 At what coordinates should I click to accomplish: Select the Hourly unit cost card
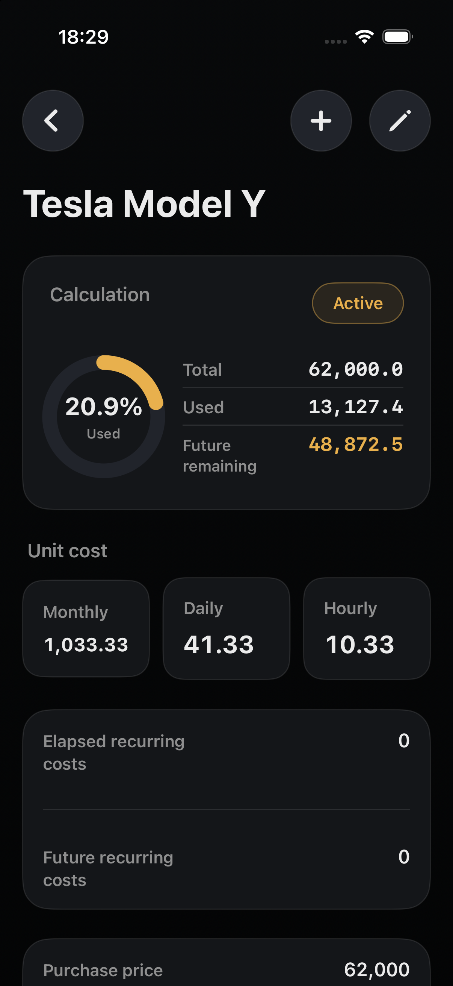pos(367,628)
